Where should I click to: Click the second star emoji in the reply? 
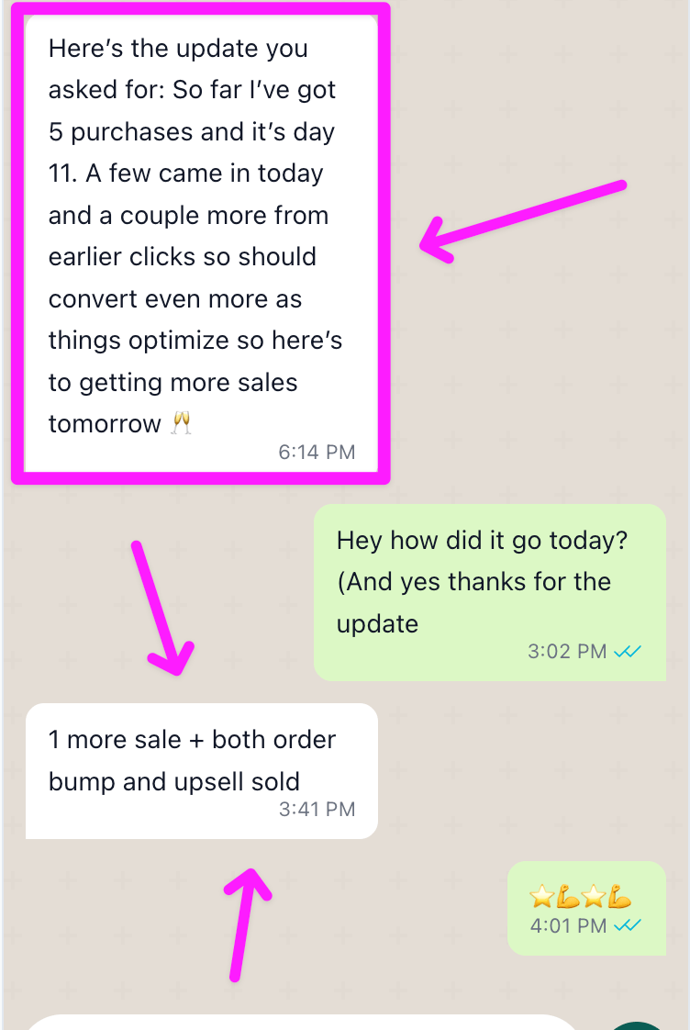pyautogui.click(x=594, y=896)
